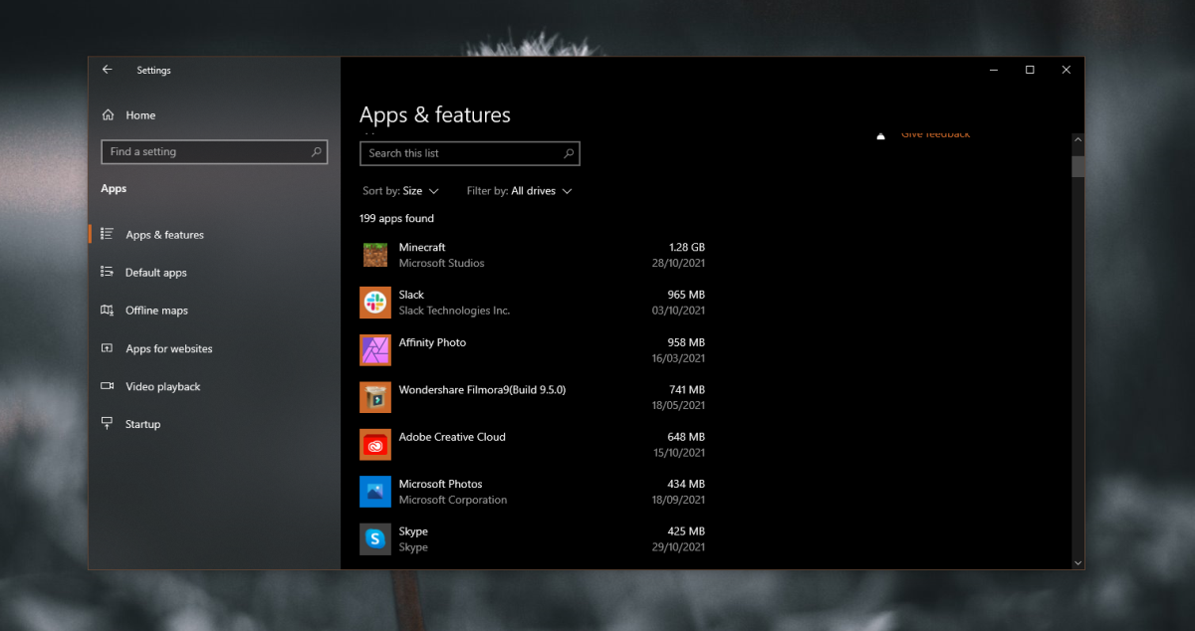Select the Wondershare Filmora9 app icon
Viewport: 1195px width, 631px height.
click(375, 397)
